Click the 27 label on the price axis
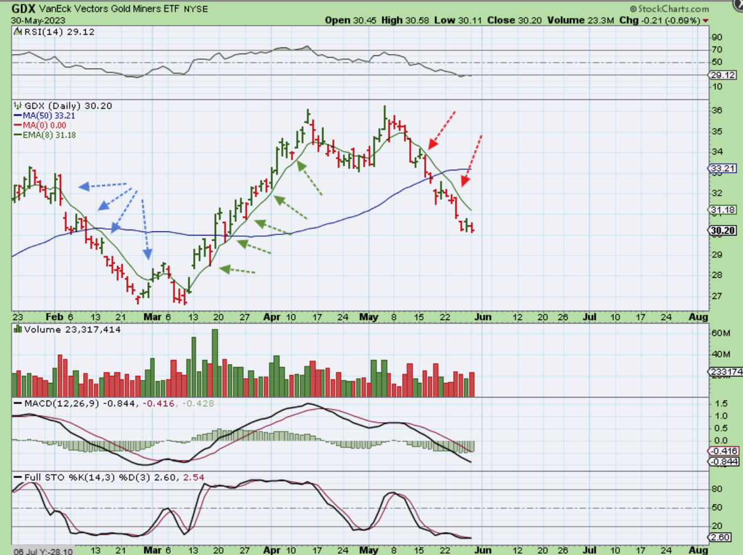This screenshot has height=555, width=743. [x=717, y=296]
